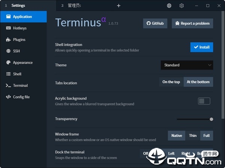This screenshot has width=225, height=168.
Task: Install shell integration
Action: 202,47
